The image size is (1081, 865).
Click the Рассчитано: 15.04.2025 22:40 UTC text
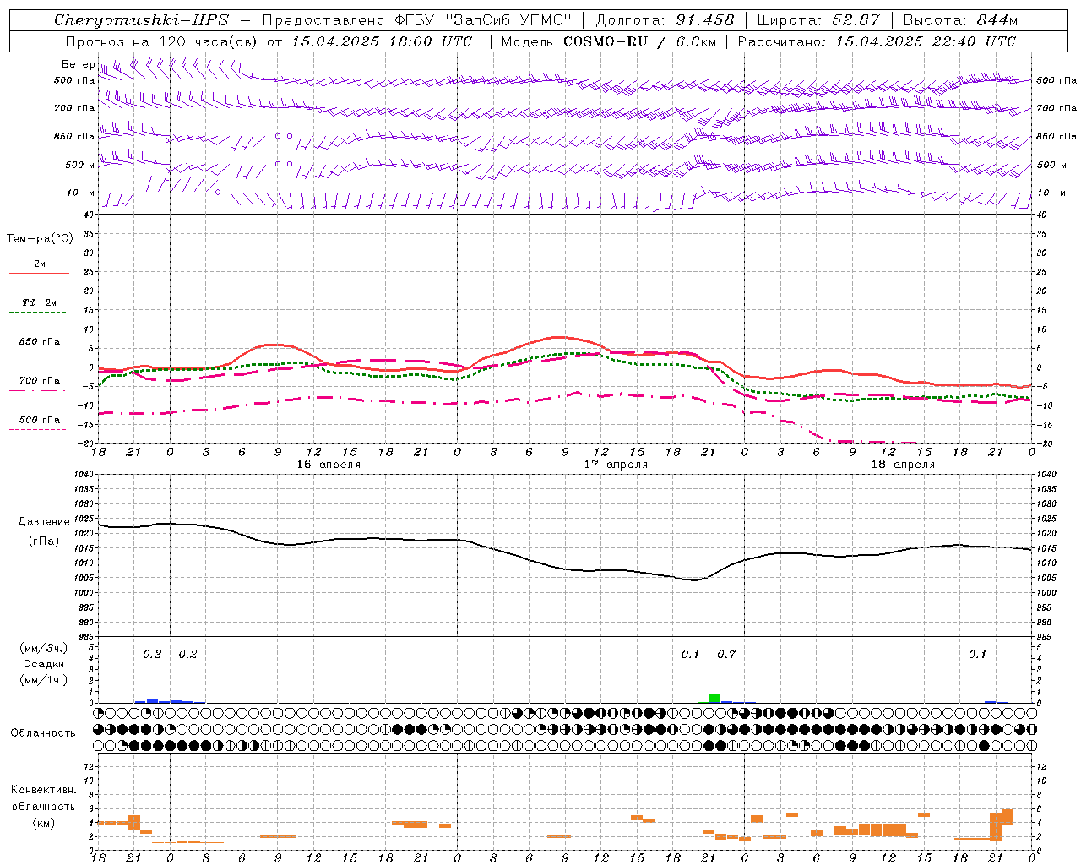pyautogui.click(x=877, y=41)
